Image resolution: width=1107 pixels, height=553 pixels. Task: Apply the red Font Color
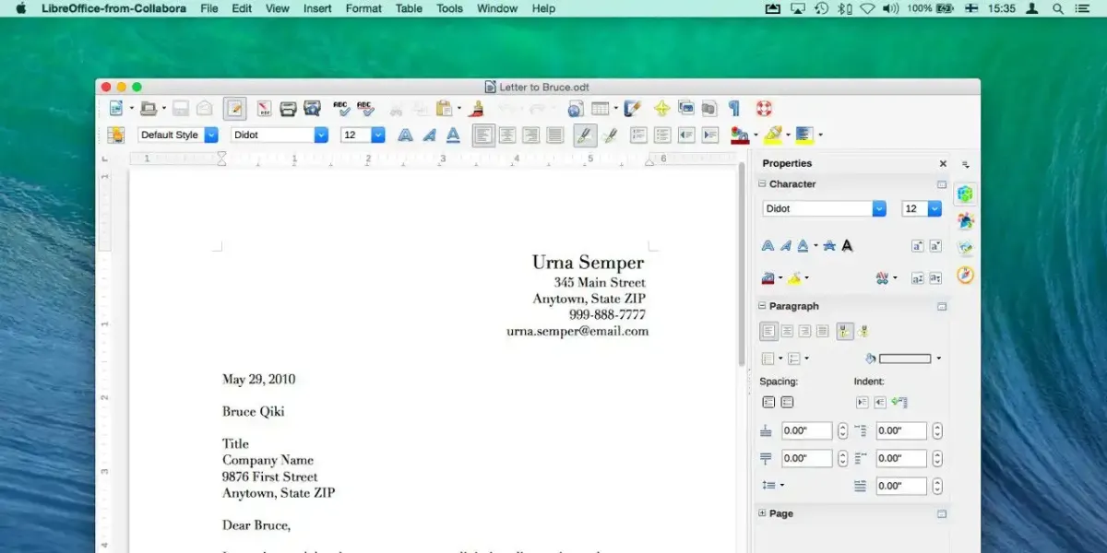[739, 135]
